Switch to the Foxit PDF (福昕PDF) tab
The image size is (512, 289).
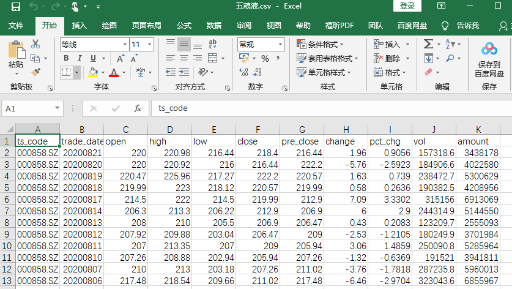339,26
